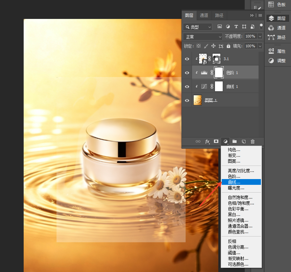Hide the 曲线 1 layer visibility eye
This screenshot has width=291, height=272.
coord(187,86)
